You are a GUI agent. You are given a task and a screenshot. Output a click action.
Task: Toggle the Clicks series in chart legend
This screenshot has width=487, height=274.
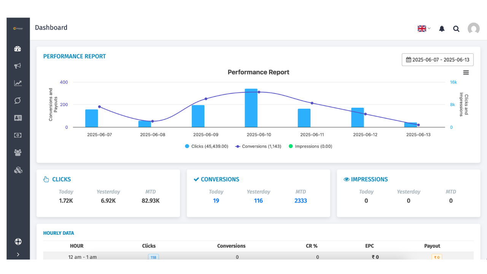[207, 146]
